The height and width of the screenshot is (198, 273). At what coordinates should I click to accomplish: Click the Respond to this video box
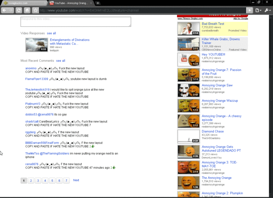coord(76,22)
